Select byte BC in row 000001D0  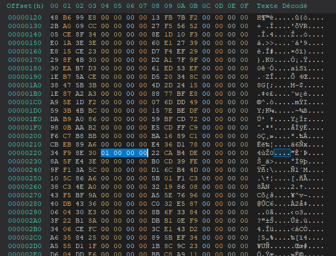coord(92,111)
